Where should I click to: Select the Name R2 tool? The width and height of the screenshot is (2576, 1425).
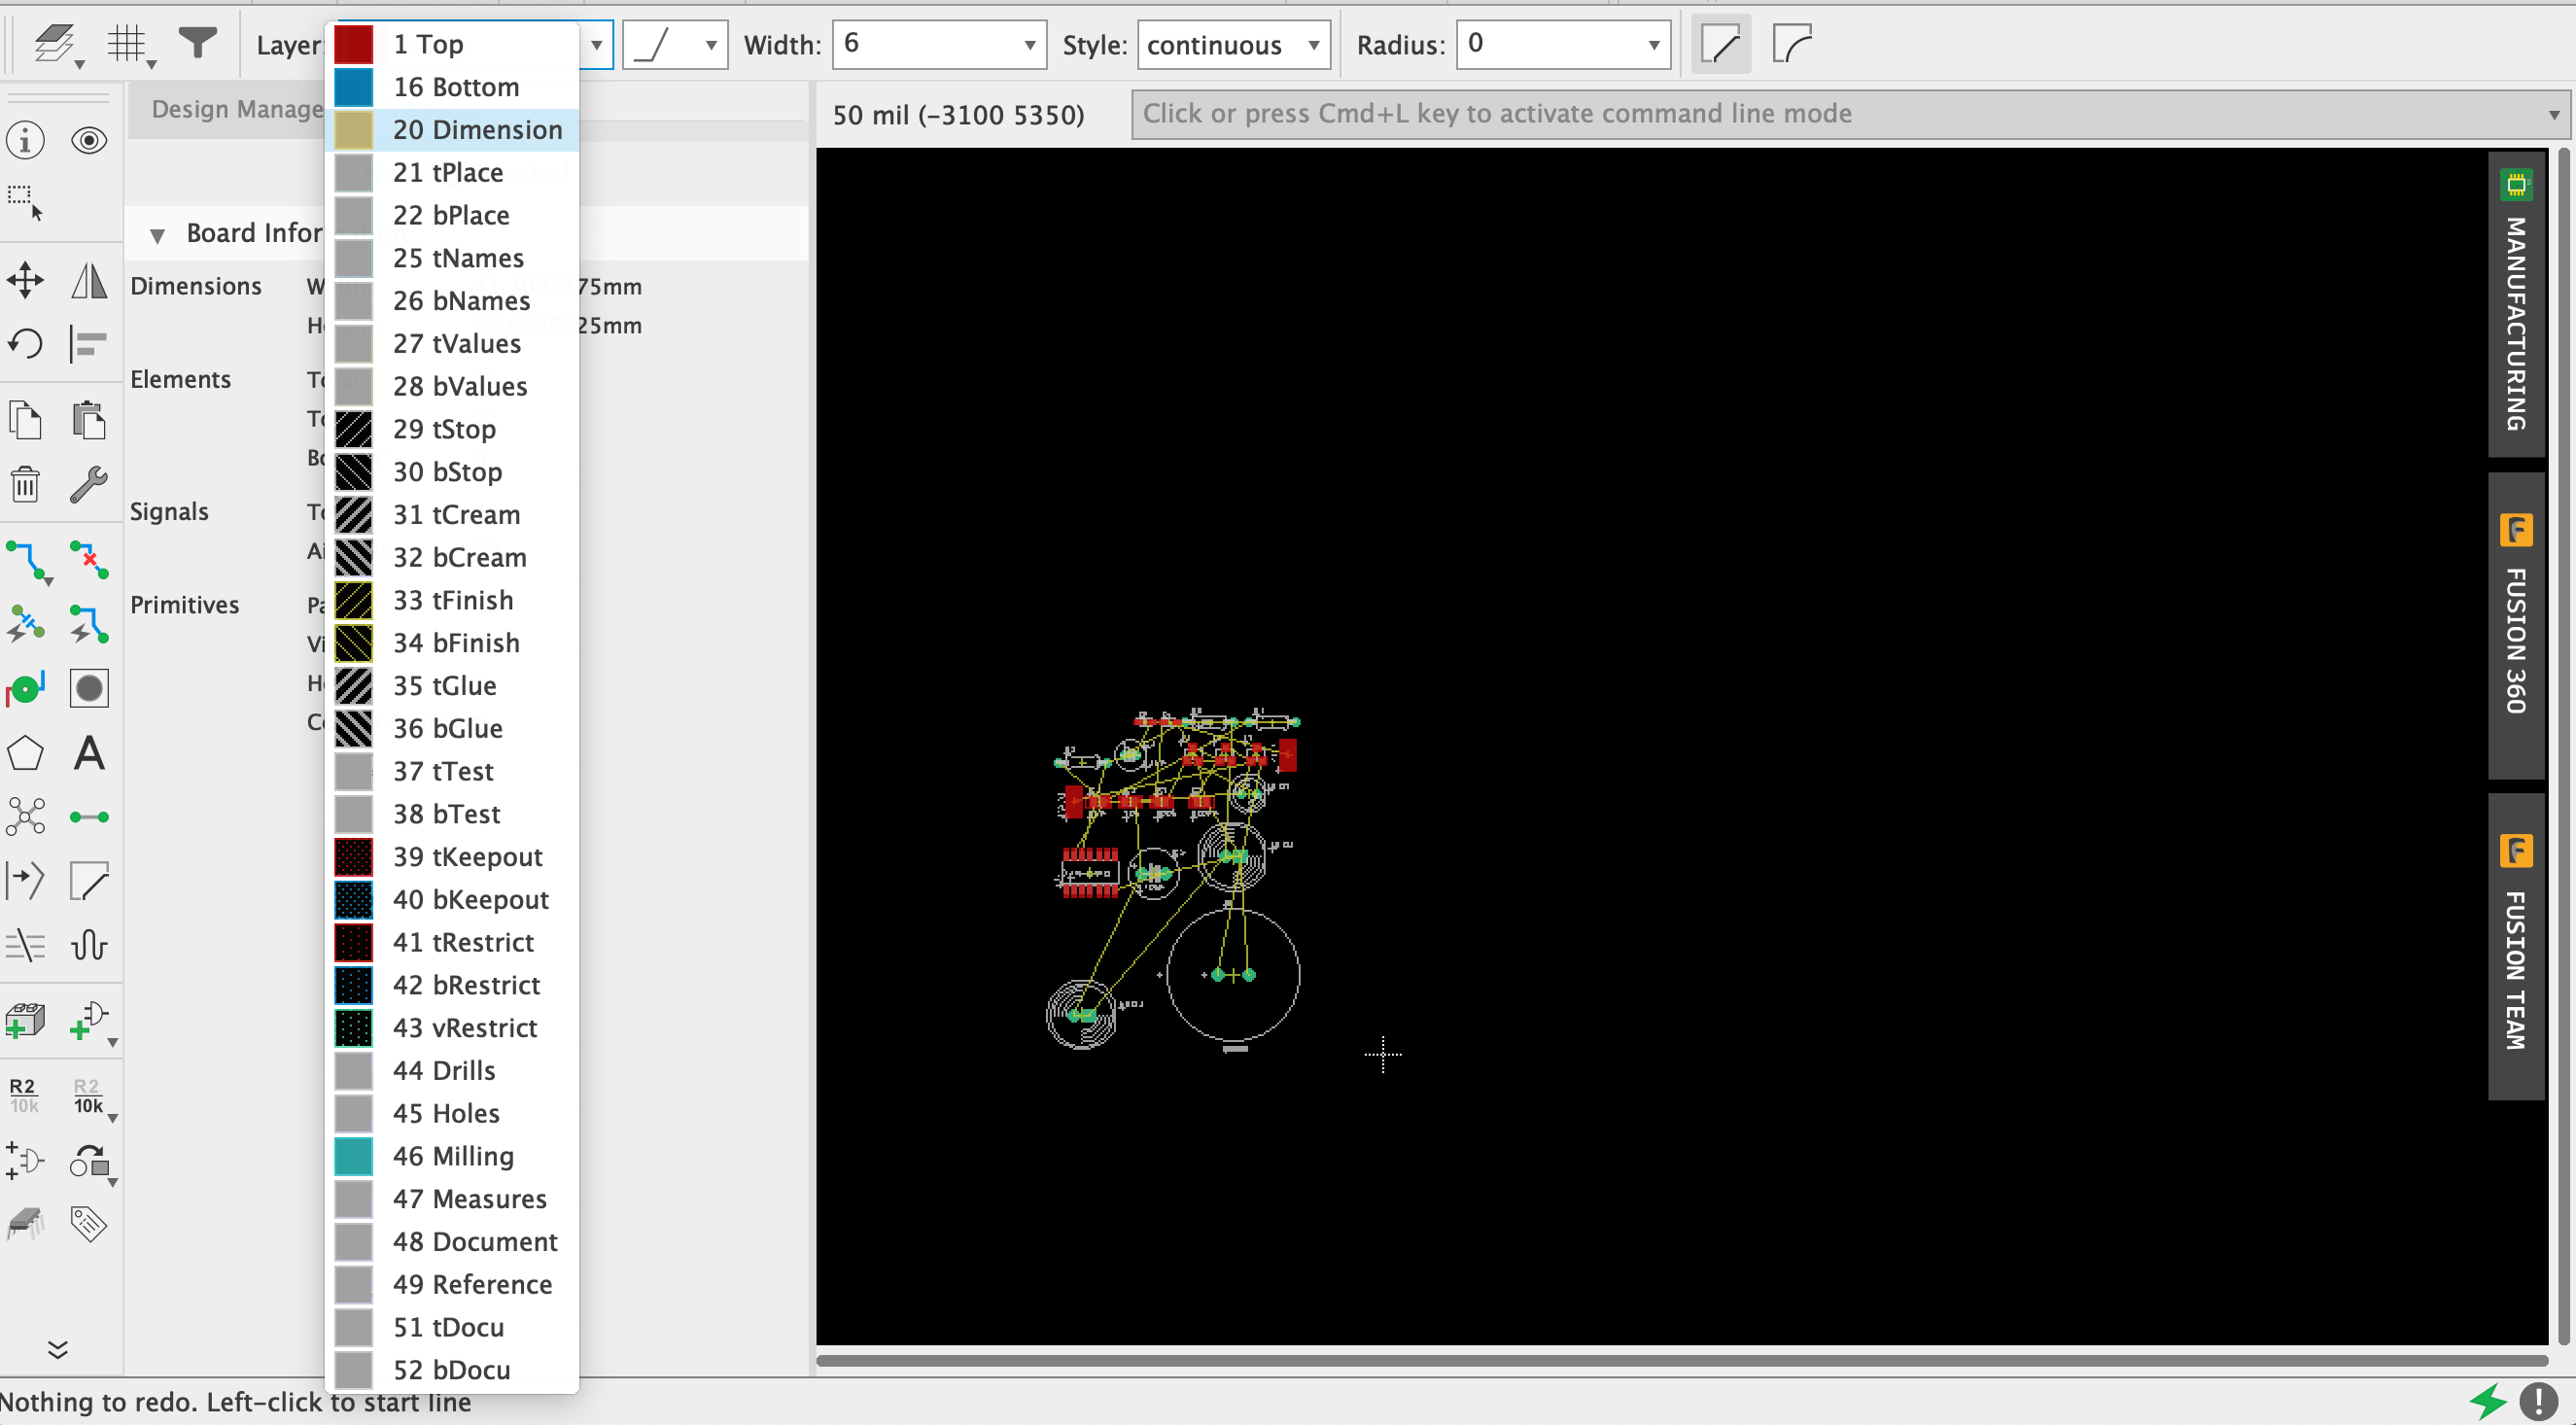tap(23, 1096)
